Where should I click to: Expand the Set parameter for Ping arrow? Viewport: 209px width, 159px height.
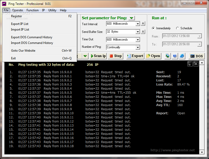click(x=132, y=18)
